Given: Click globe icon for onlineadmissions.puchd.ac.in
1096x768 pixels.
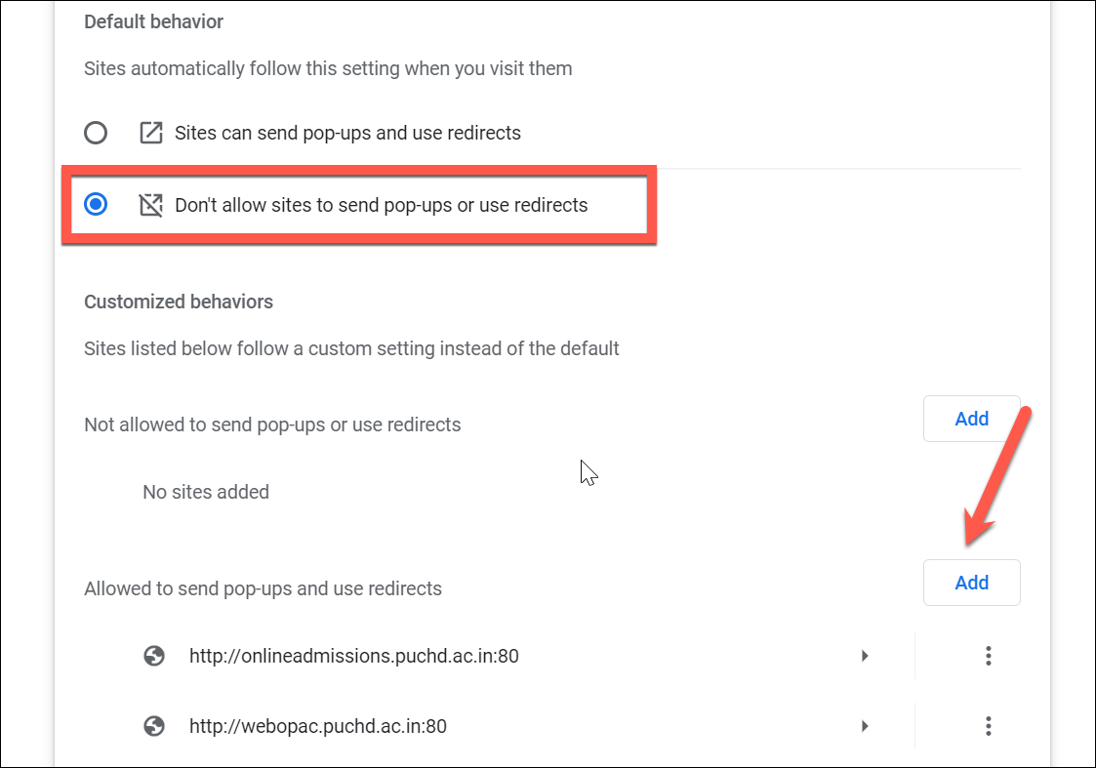Looking at the screenshot, I should [154, 656].
